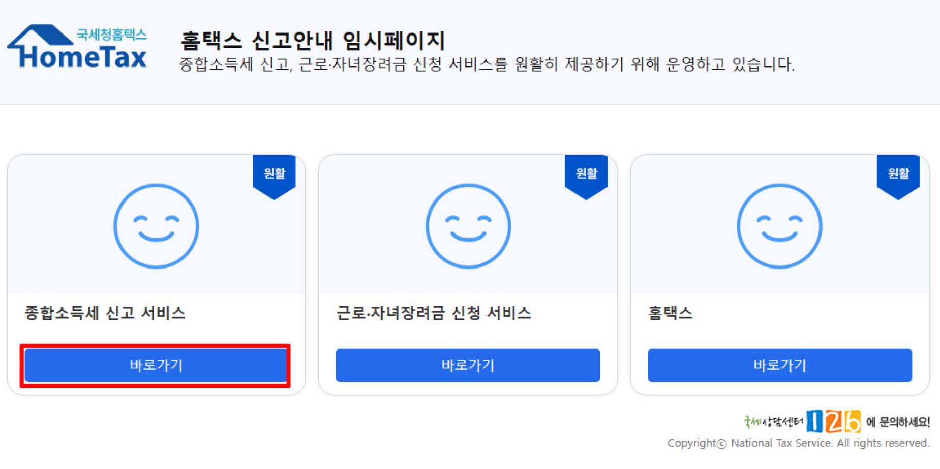Click the 원활 badge on 근로·자녀장려금 card
The height and width of the screenshot is (469, 940).
tap(587, 173)
